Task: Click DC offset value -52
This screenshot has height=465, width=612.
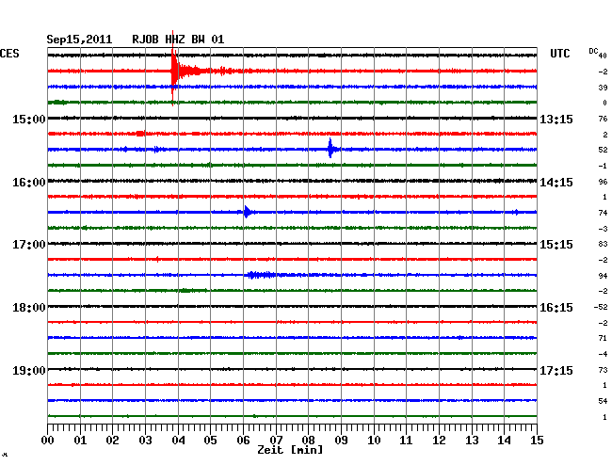Action: (x=601, y=307)
